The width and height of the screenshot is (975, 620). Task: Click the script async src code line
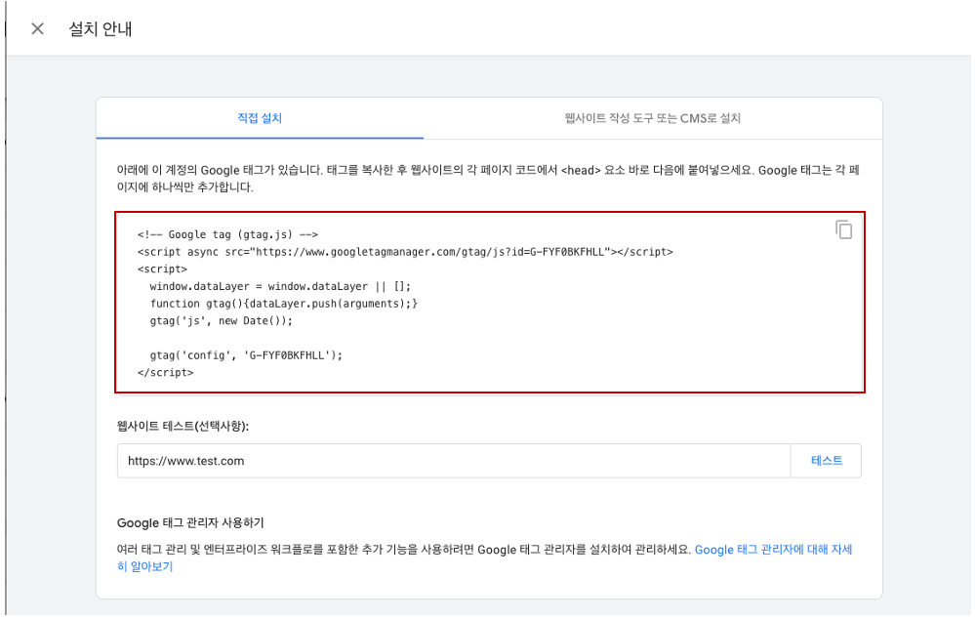pos(405,252)
